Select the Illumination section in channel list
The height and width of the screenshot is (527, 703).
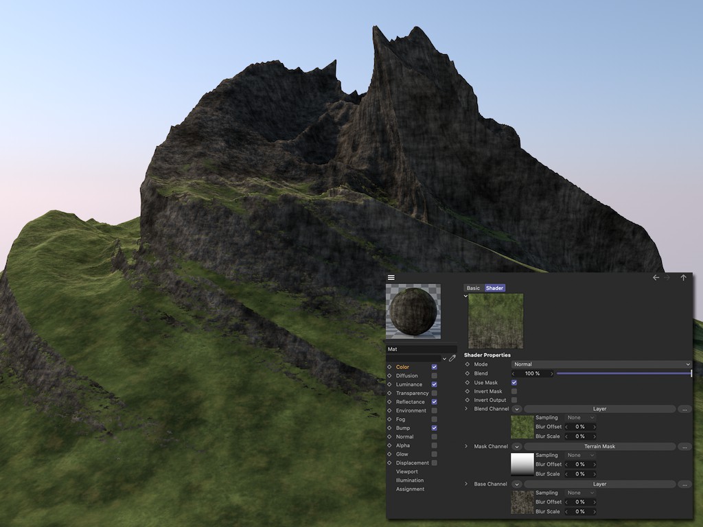pos(410,480)
